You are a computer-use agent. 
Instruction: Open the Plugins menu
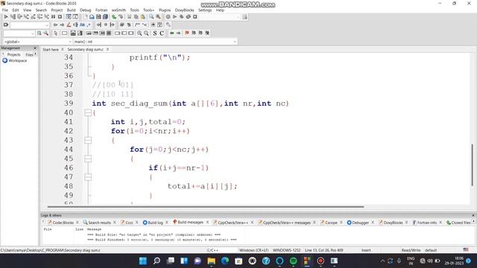[165, 10]
